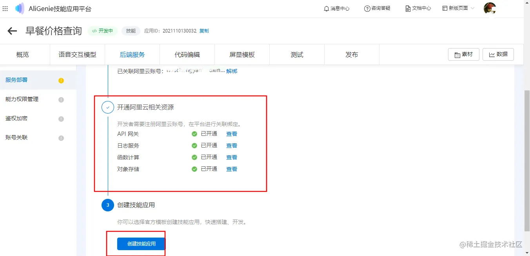The image size is (530, 256).
Task: Select 鉴权加密 in the sidebar
Action: click(38, 119)
